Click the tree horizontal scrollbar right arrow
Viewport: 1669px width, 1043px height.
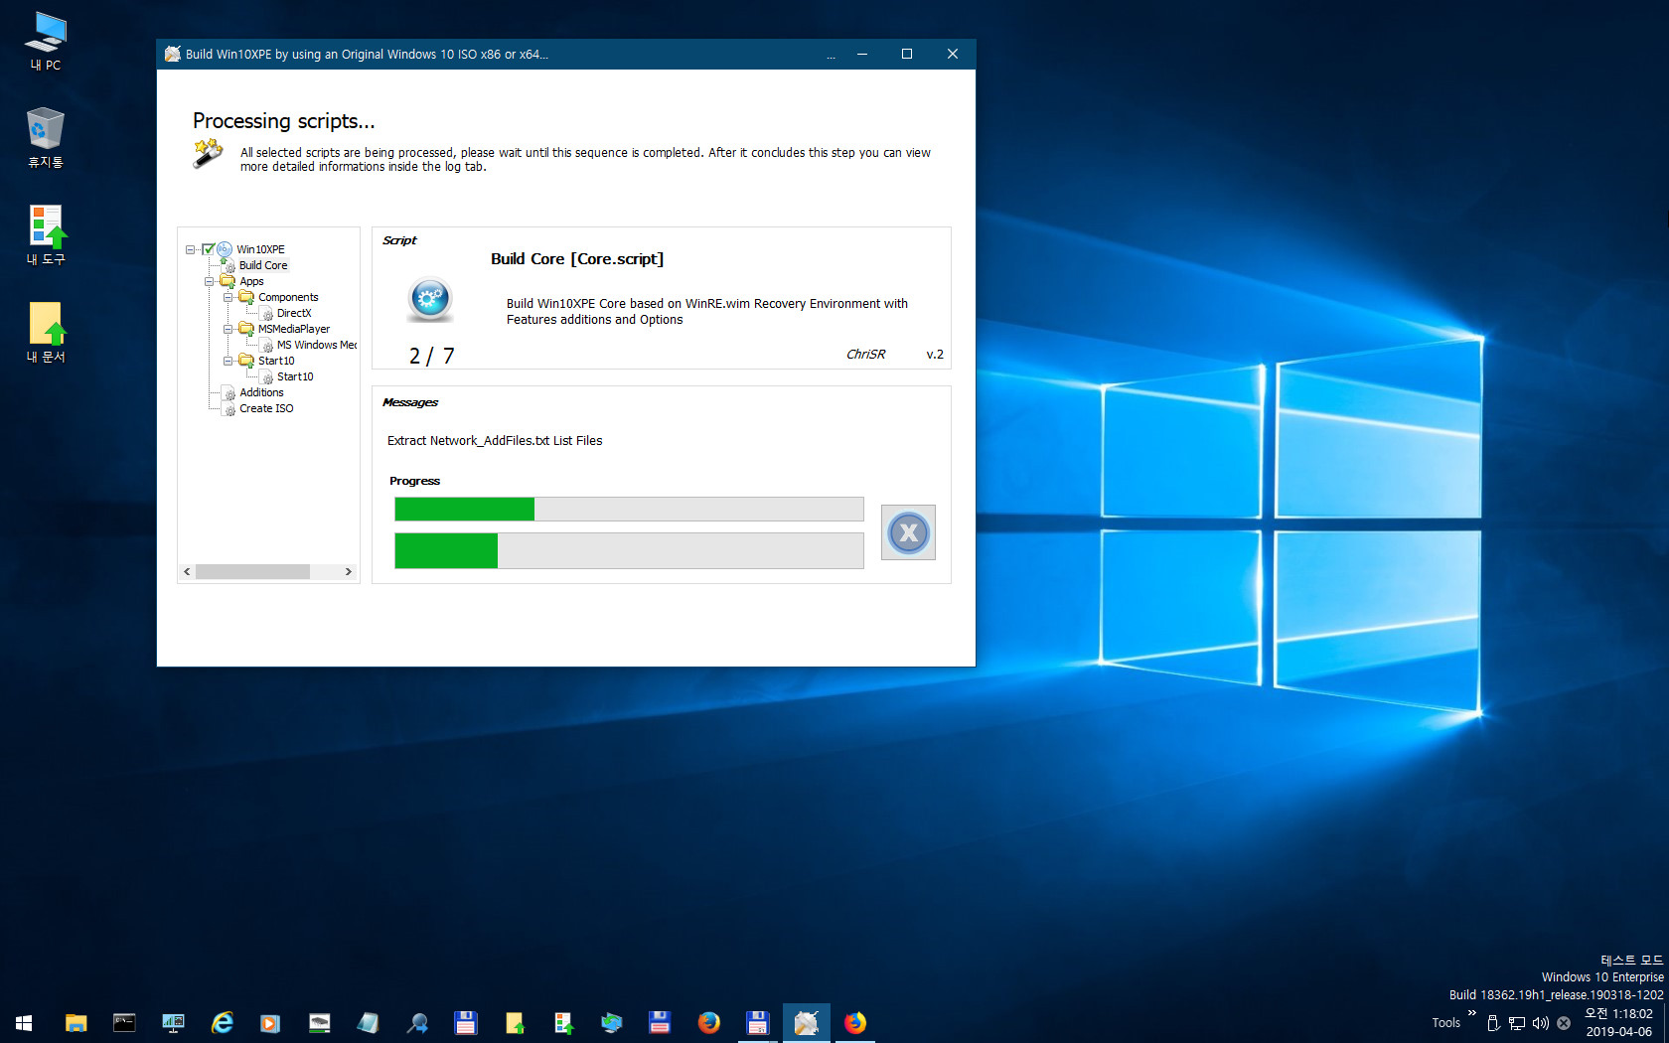(x=348, y=571)
